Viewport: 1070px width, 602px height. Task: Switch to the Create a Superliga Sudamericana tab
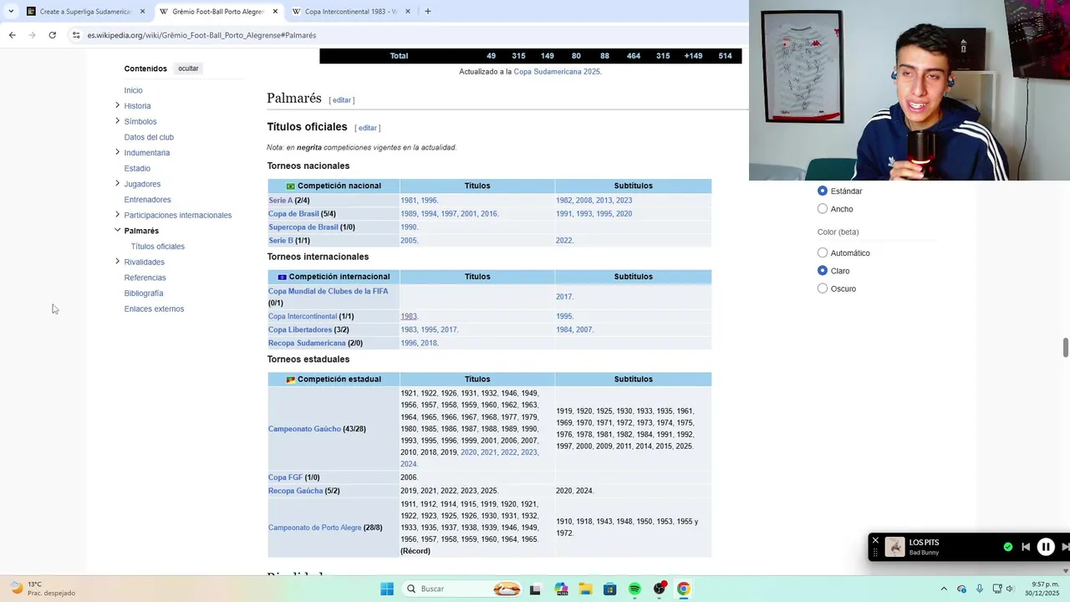[85, 12]
